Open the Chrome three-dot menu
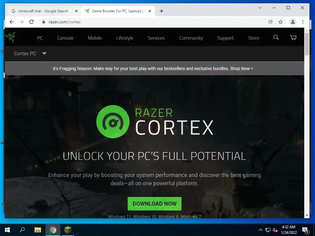This screenshot has width=315, height=236. point(303,22)
